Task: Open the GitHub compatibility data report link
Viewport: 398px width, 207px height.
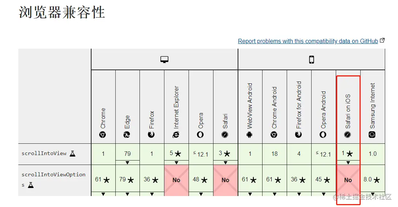Action: coord(308,41)
